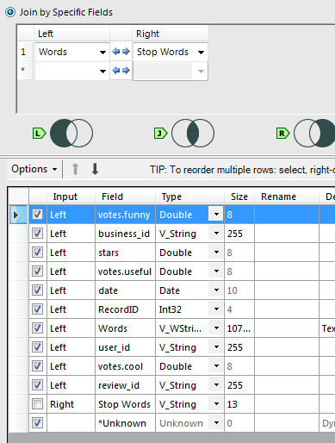
Task: Click the inner join Venn diagram icon
Action: click(193, 133)
